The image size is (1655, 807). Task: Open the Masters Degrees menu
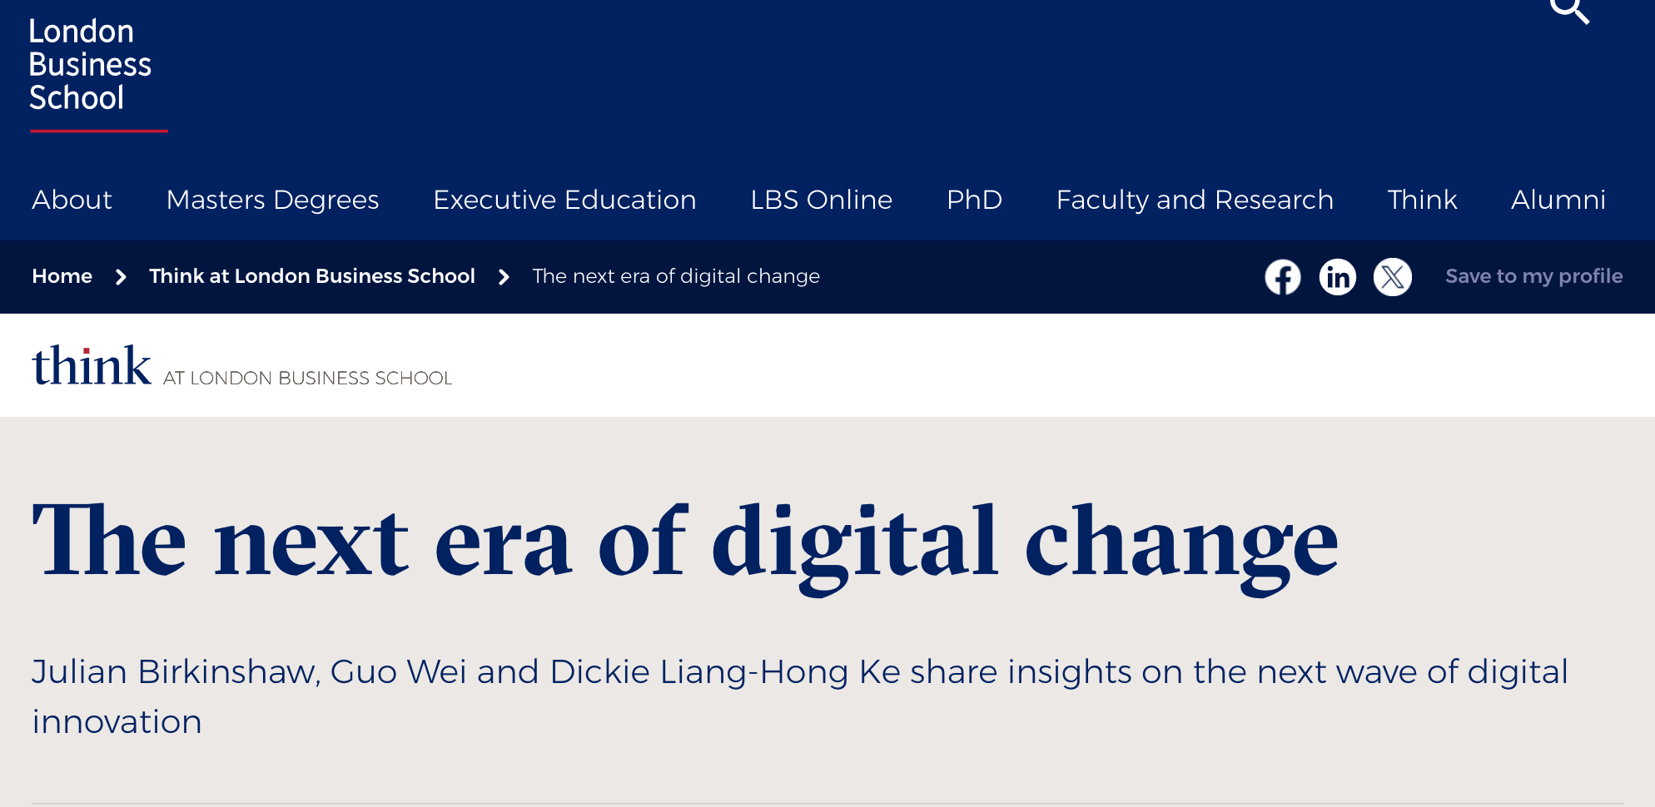point(273,200)
